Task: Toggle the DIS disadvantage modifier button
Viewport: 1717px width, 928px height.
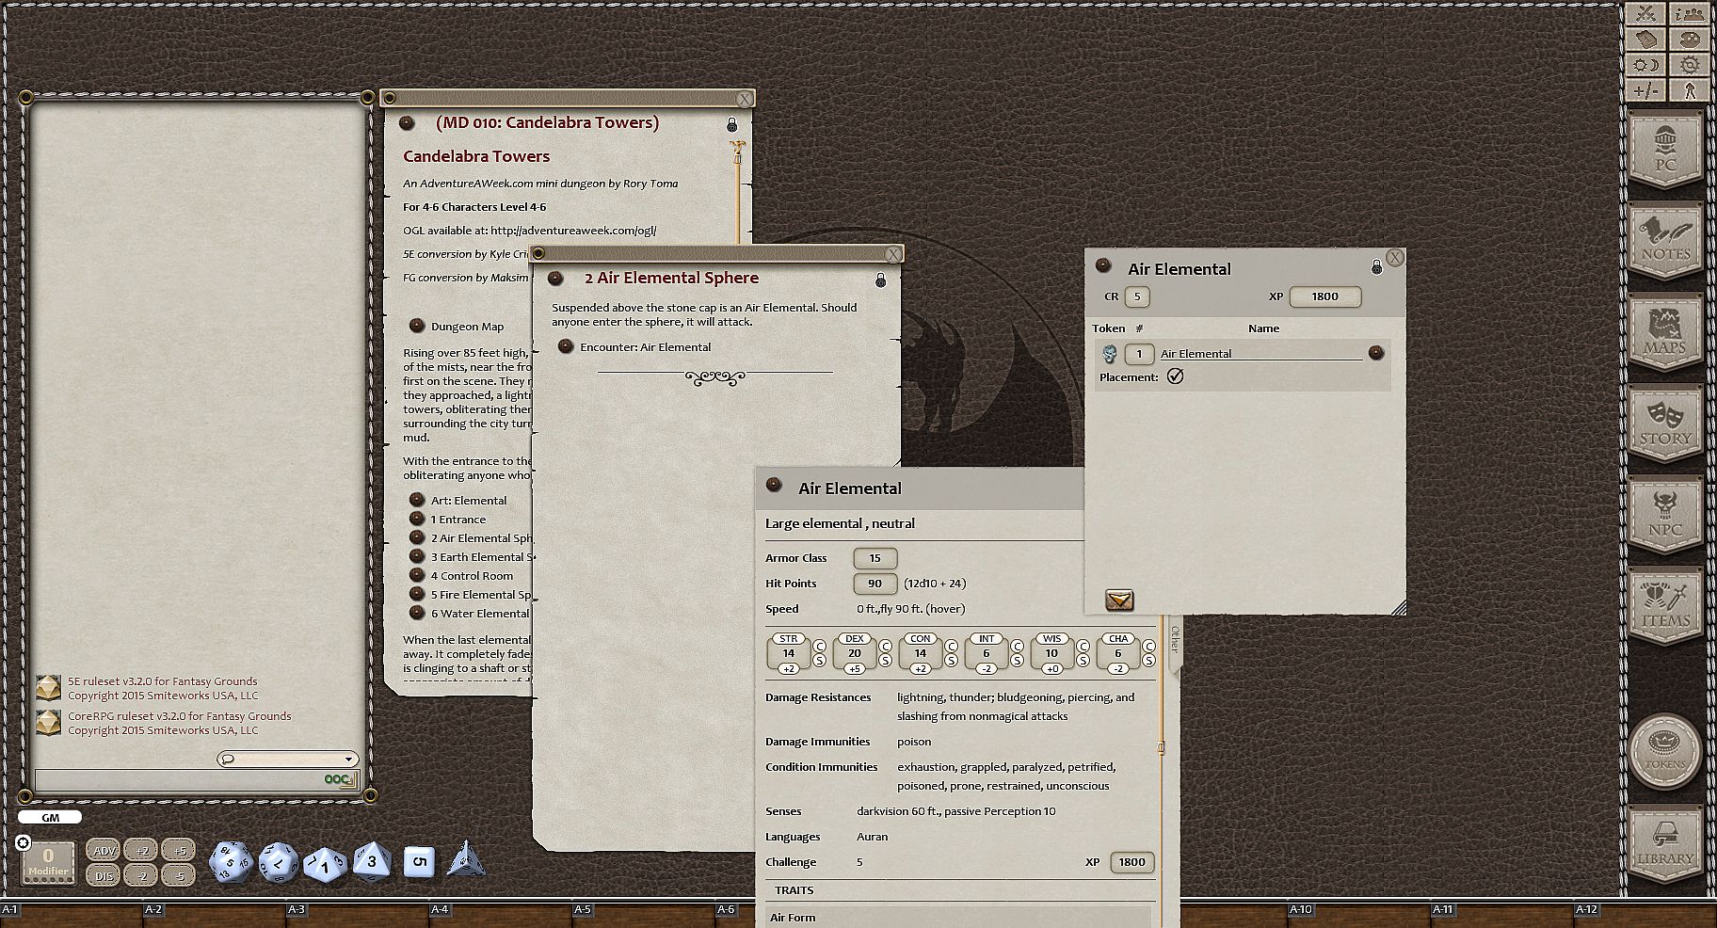Action: [104, 875]
